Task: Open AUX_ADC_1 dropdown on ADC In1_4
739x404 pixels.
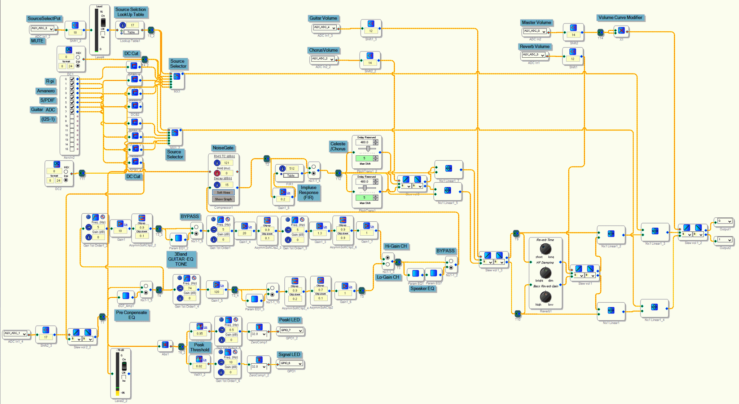Action: point(15,334)
